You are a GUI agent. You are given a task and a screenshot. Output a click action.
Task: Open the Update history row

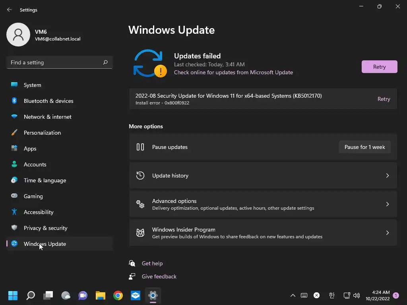tap(263, 176)
